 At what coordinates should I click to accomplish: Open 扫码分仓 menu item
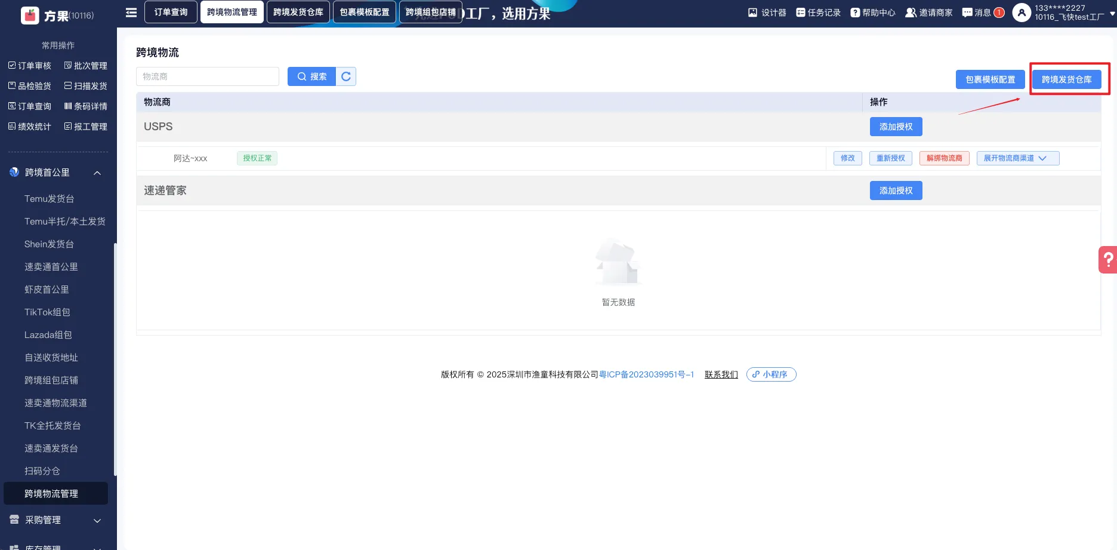tap(42, 471)
